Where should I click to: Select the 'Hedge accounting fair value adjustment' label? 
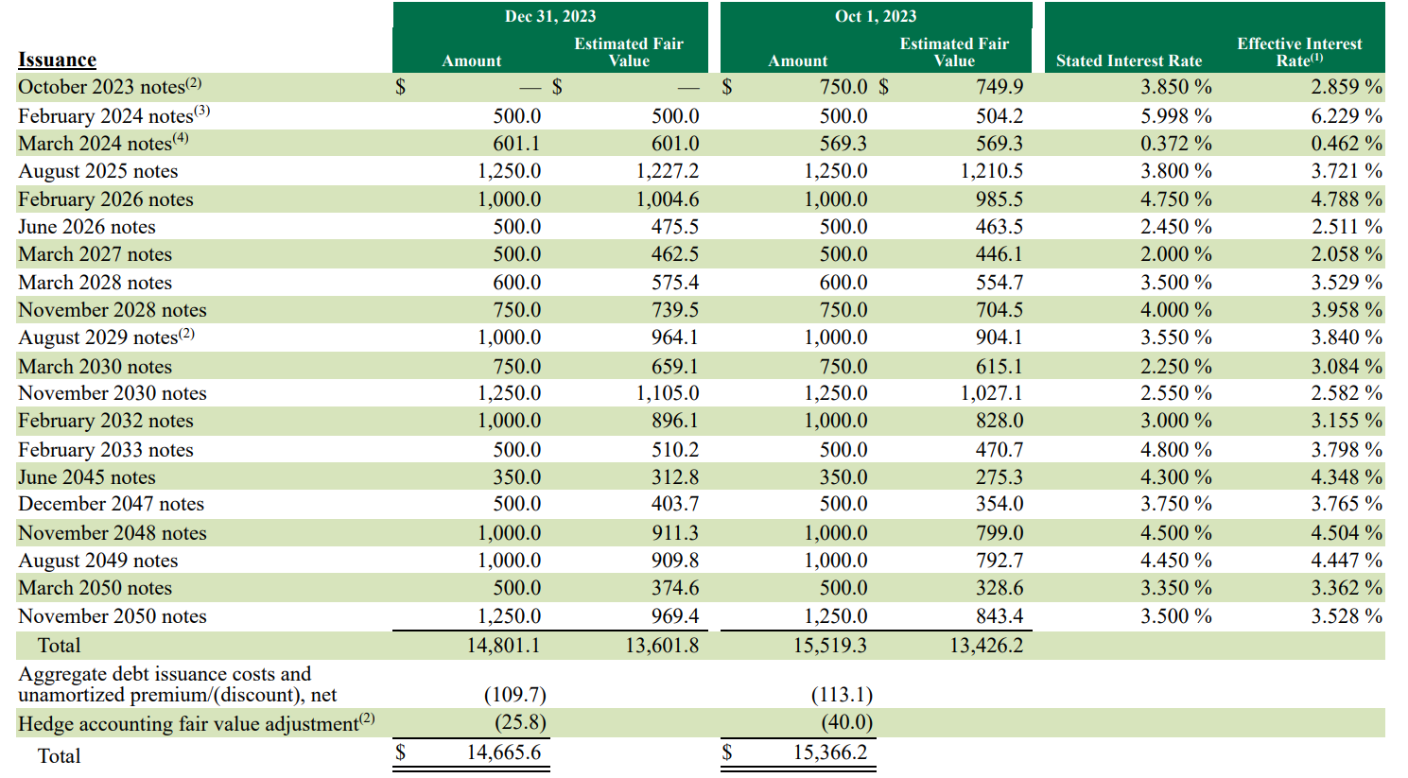pyautogui.click(x=196, y=723)
